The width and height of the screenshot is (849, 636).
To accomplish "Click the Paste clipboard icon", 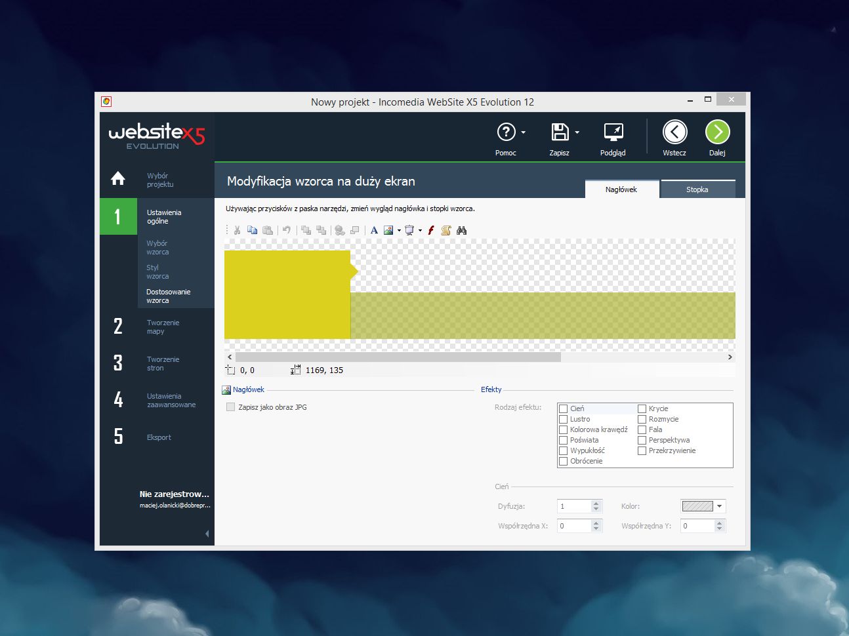I will 268,230.
